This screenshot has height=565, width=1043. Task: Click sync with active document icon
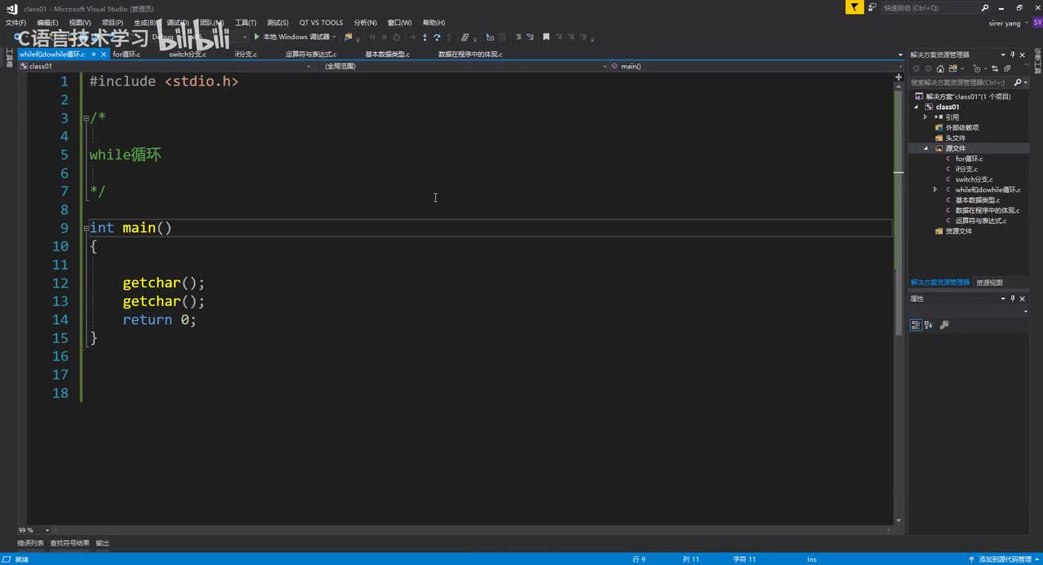click(x=995, y=68)
